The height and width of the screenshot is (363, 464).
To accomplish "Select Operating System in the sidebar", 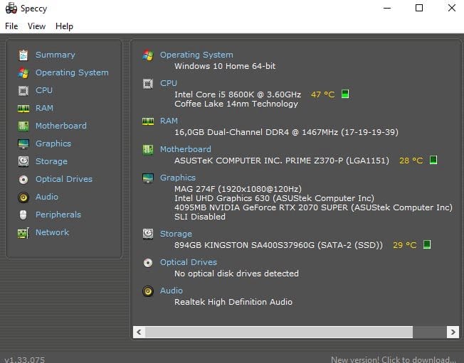I will pyautogui.click(x=72, y=72).
